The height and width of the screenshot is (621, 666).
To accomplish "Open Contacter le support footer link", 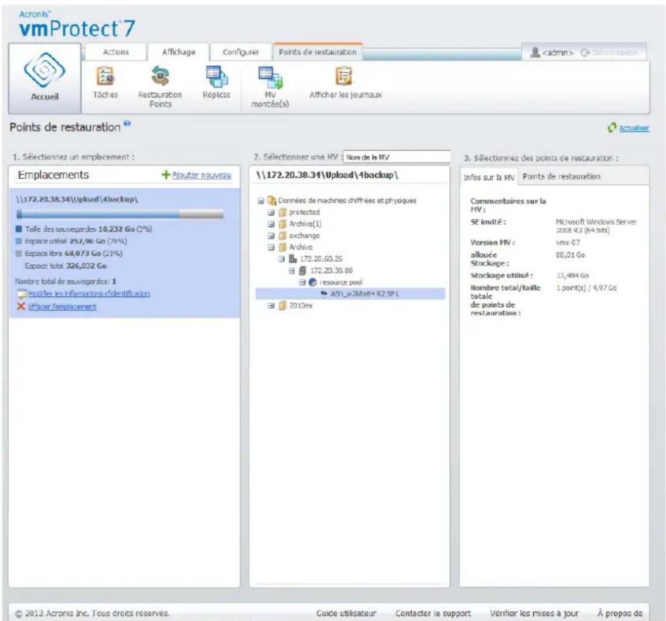I will click(433, 613).
